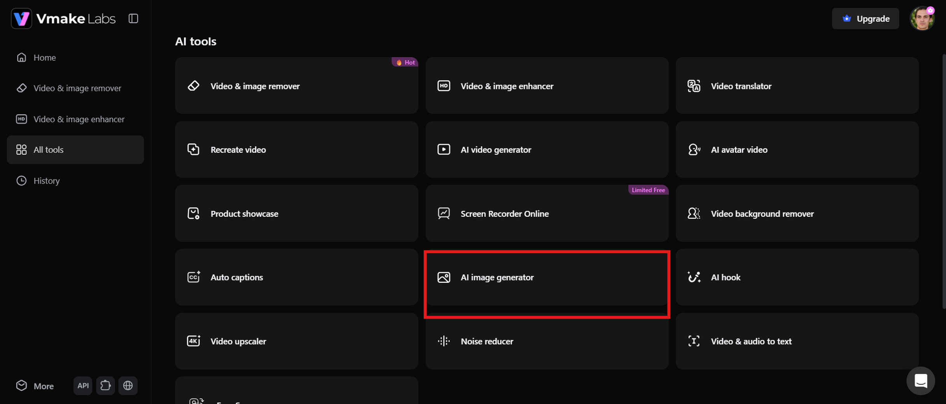Viewport: 946px width, 404px height.
Task: Click the All tools grid icon
Action: (21, 150)
